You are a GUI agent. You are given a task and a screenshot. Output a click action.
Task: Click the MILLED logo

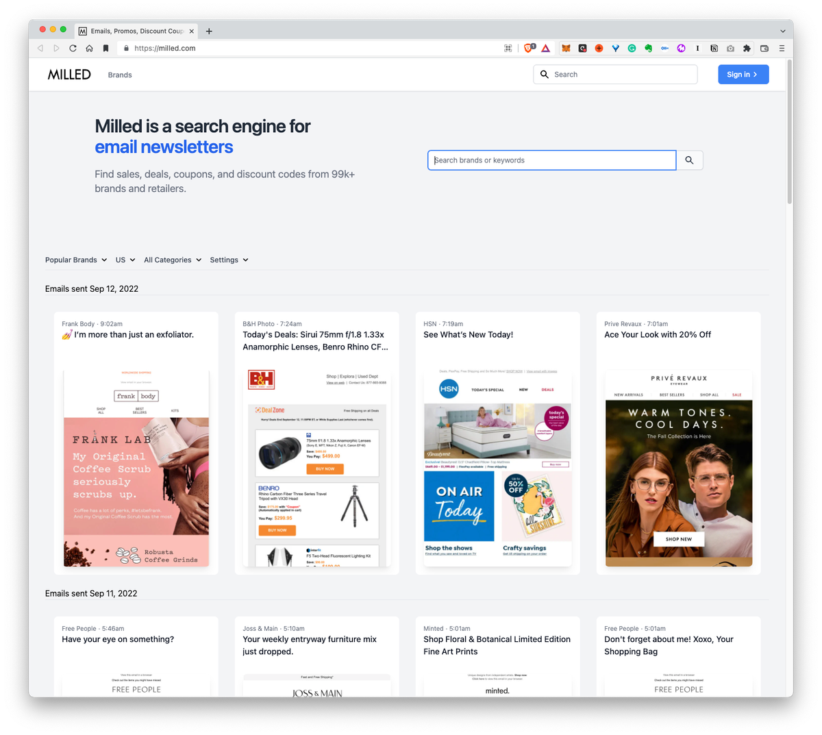click(x=69, y=75)
